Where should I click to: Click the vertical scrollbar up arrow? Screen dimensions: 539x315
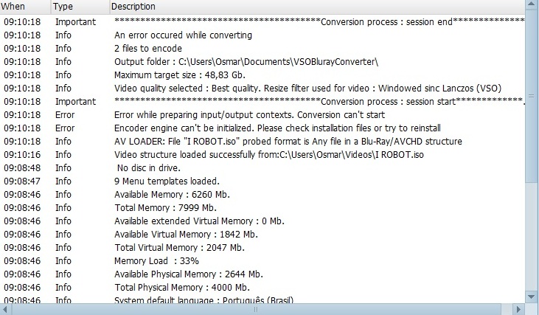coord(532,4)
